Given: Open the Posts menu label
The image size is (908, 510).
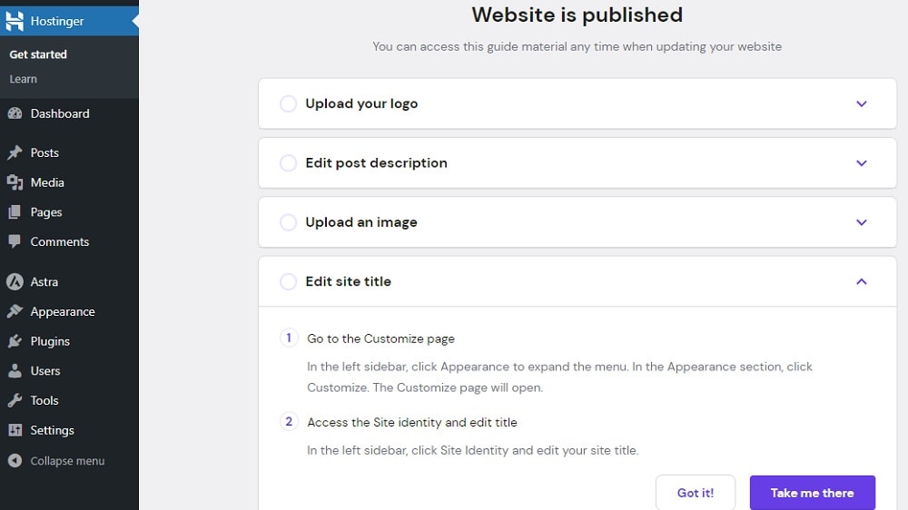Looking at the screenshot, I should click(44, 152).
